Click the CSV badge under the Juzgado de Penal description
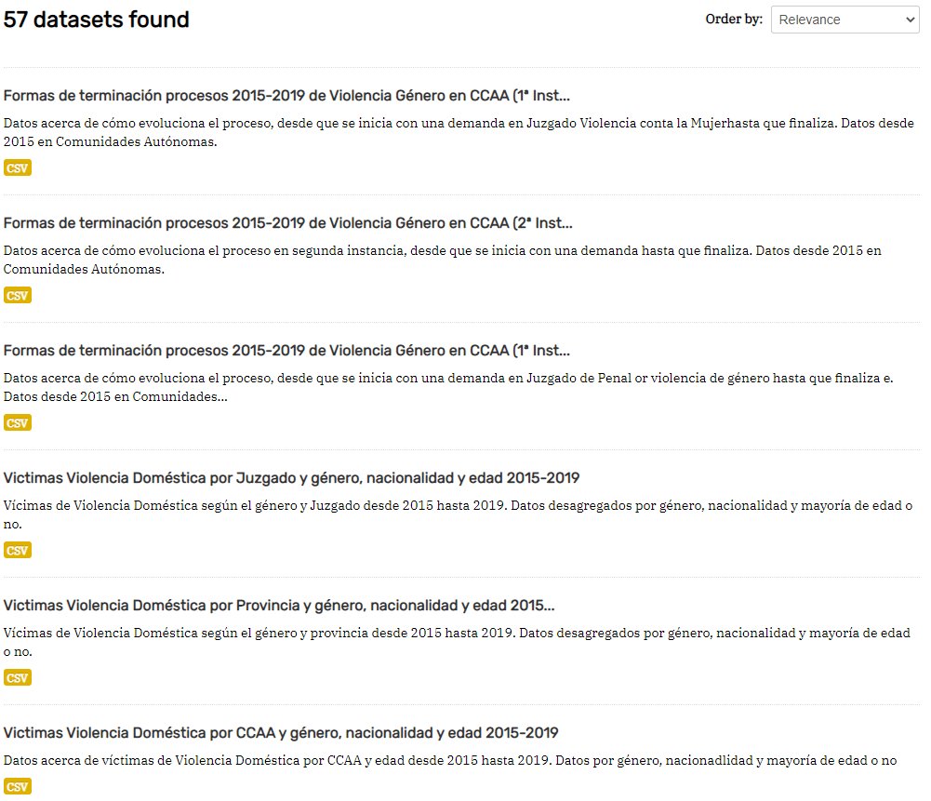The width and height of the screenshot is (931, 801). [x=18, y=423]
